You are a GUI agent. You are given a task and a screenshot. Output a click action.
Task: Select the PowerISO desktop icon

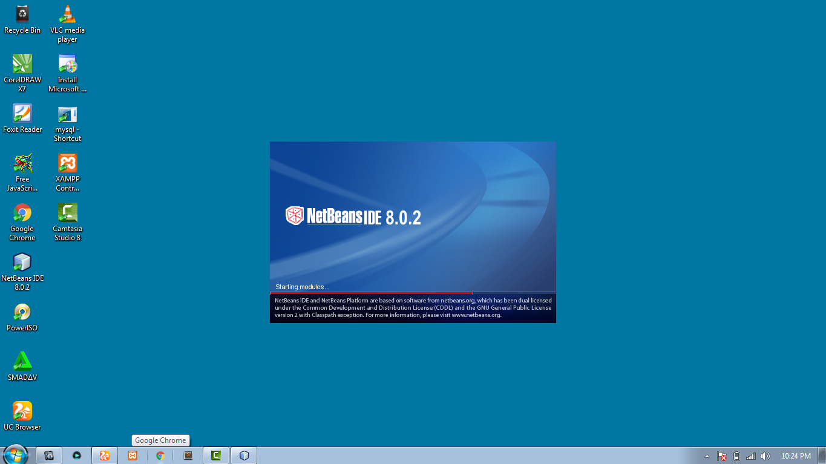(22, 317)
